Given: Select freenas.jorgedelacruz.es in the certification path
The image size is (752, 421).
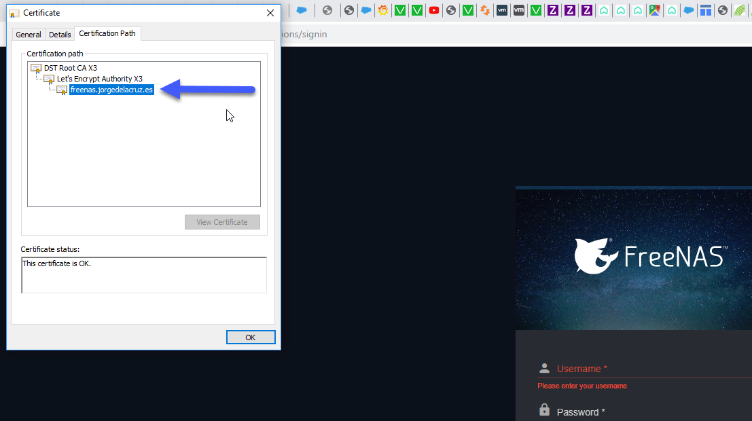Looking at the screenshot, I should [111, 90].
